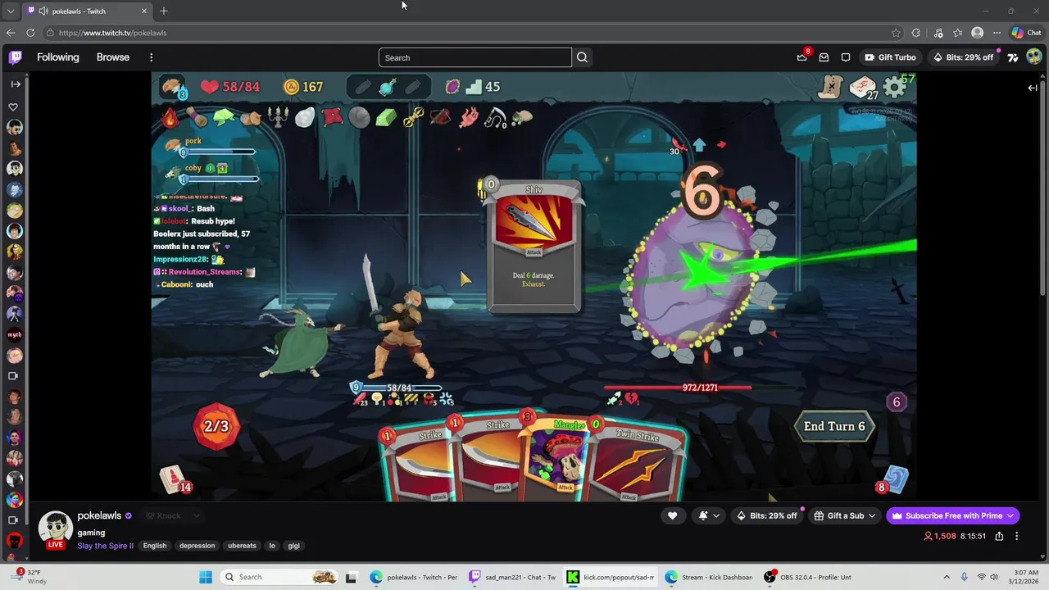Open the discard pile showing 8
This screenshot has width=1049, height=590.
(892, 481)
